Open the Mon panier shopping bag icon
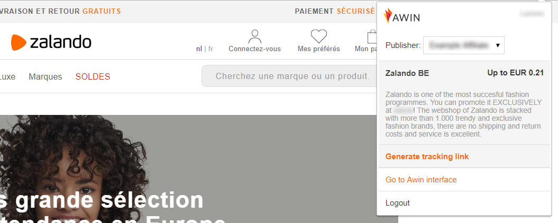The height and width of the screenshot is (223, 558). point(372,37)
